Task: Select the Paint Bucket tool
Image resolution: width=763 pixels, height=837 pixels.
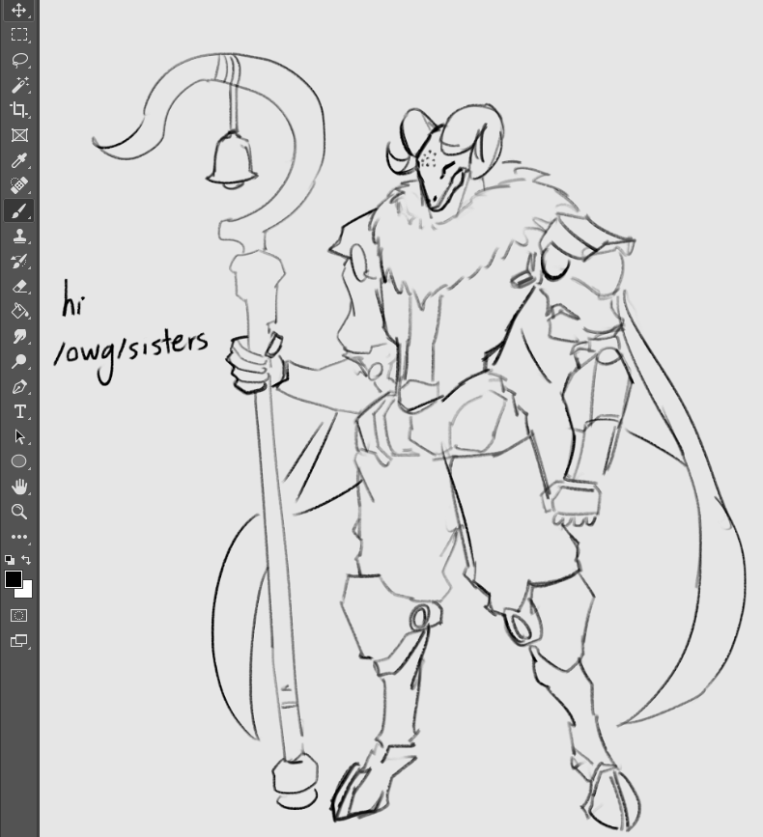Action: 19,311
